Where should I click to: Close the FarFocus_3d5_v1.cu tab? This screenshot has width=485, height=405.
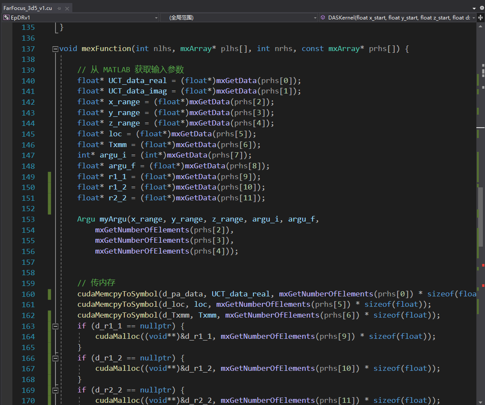click(x=67, y=8)
